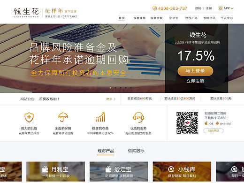Select the fourth banner carousel dot
The height and width of the screenshot is (183, 244).
coord(126,88)
